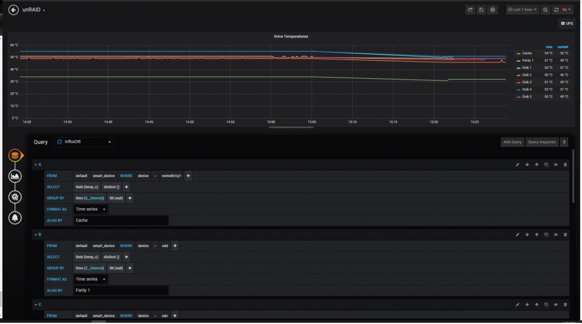Screen dimensions: 582x324
Task: Open the Query Inspector
Action: click(x=542, y=142)
